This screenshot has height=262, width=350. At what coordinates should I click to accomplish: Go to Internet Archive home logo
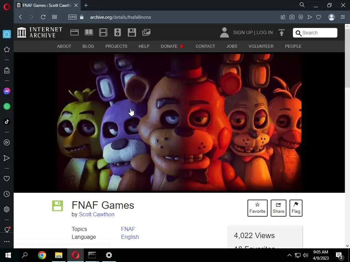point(40,32)
